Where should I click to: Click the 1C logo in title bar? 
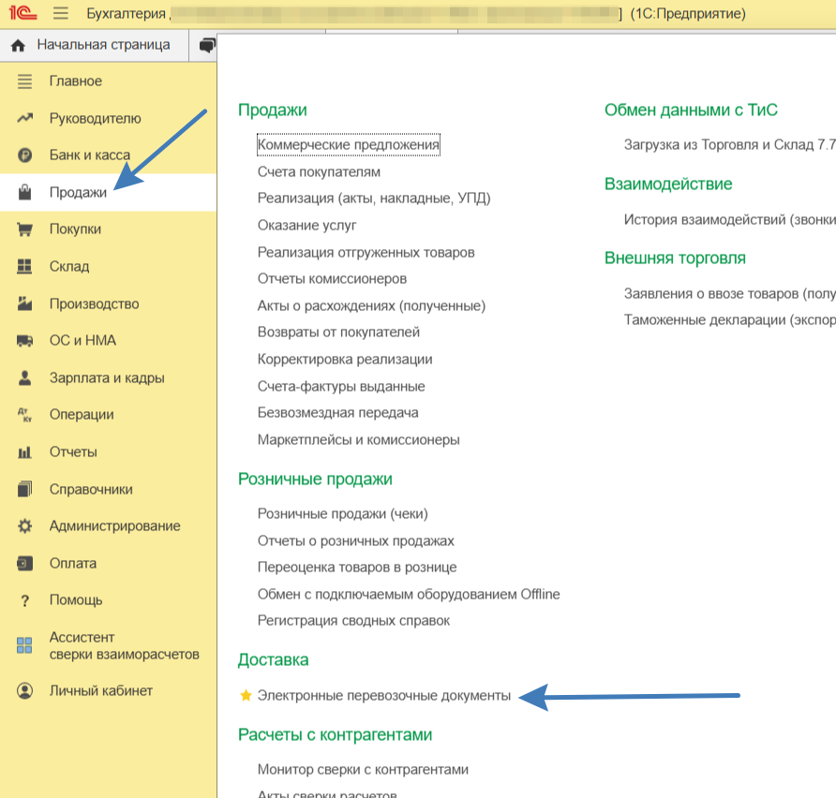[x=22, y=14]
